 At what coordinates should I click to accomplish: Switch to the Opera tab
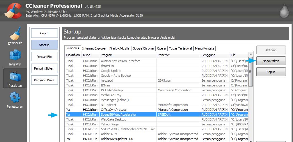(x=161, y=48)
